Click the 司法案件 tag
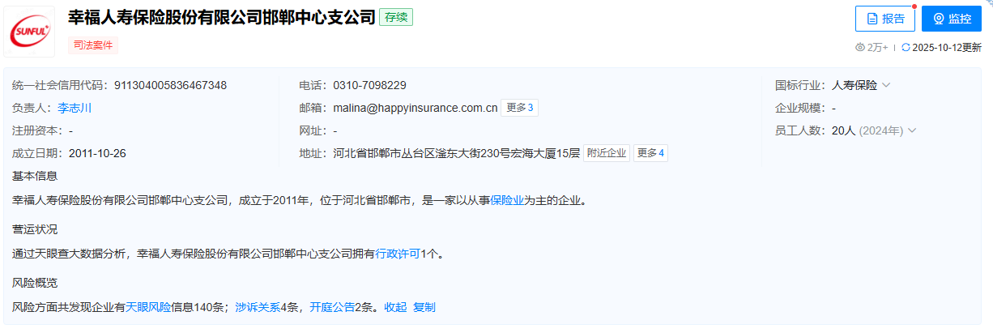Viewport: 993px width, 333px height. pos(93,45)
